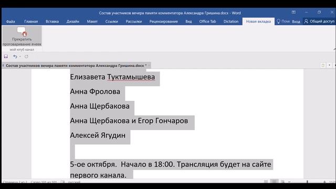This screenshot has width=336, height=189.
Task: Select the Состав участников document tab
Action: click(x=76, y=66)
